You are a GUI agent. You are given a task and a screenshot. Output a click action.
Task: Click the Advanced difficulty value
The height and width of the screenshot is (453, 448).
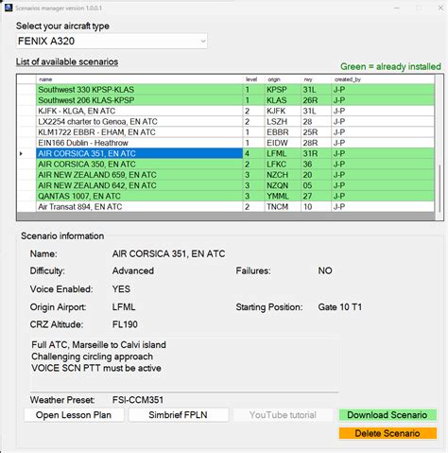pyautogui.click(x=133, y=270)
